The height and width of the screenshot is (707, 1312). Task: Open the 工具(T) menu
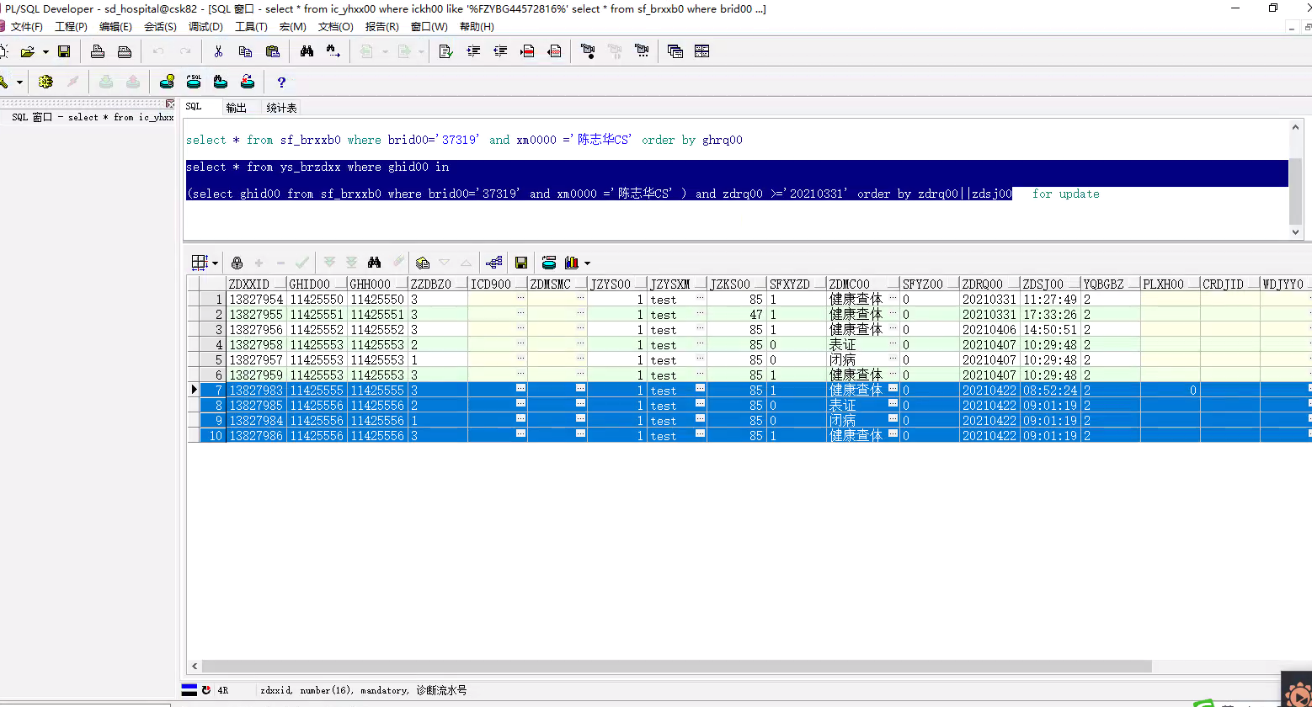click(x=251, y=26)
